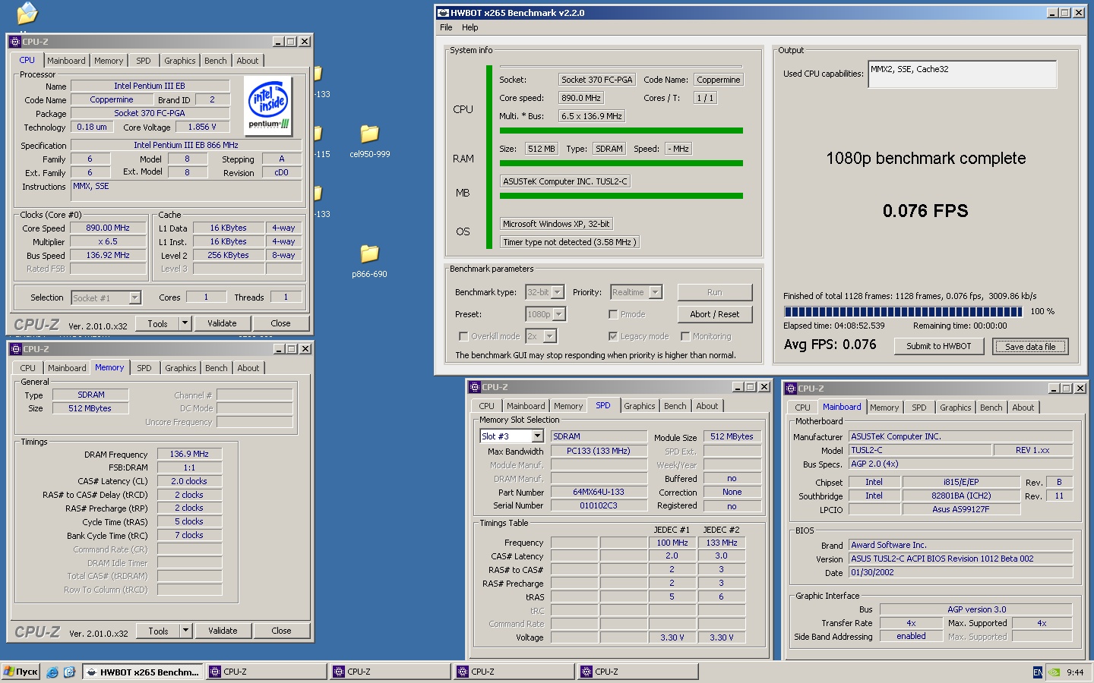Toggle the Overkill mode checkbox
Image resolution: width=1094 pixels, height=683 pixels.
pos(463,336)
